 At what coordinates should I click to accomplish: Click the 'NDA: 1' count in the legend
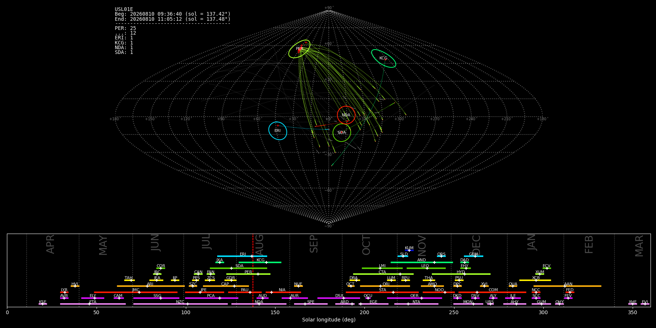[x=124, y=48]
